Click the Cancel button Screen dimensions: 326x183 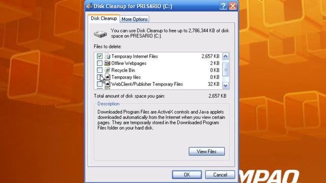220,175
